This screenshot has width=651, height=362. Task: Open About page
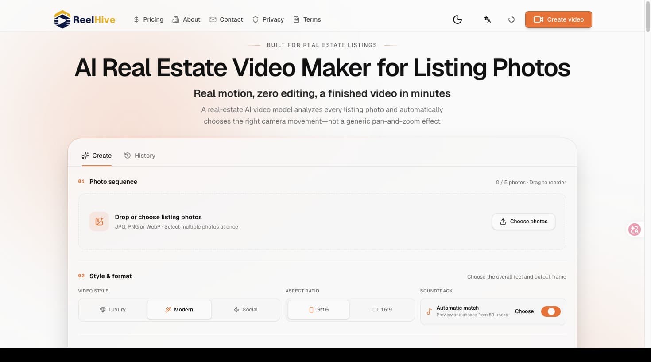pyautogui.click(x=186, y=19)
